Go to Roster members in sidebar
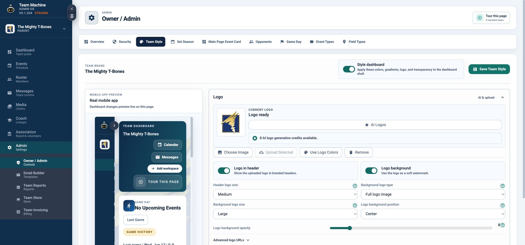 (x=36, y=79)
